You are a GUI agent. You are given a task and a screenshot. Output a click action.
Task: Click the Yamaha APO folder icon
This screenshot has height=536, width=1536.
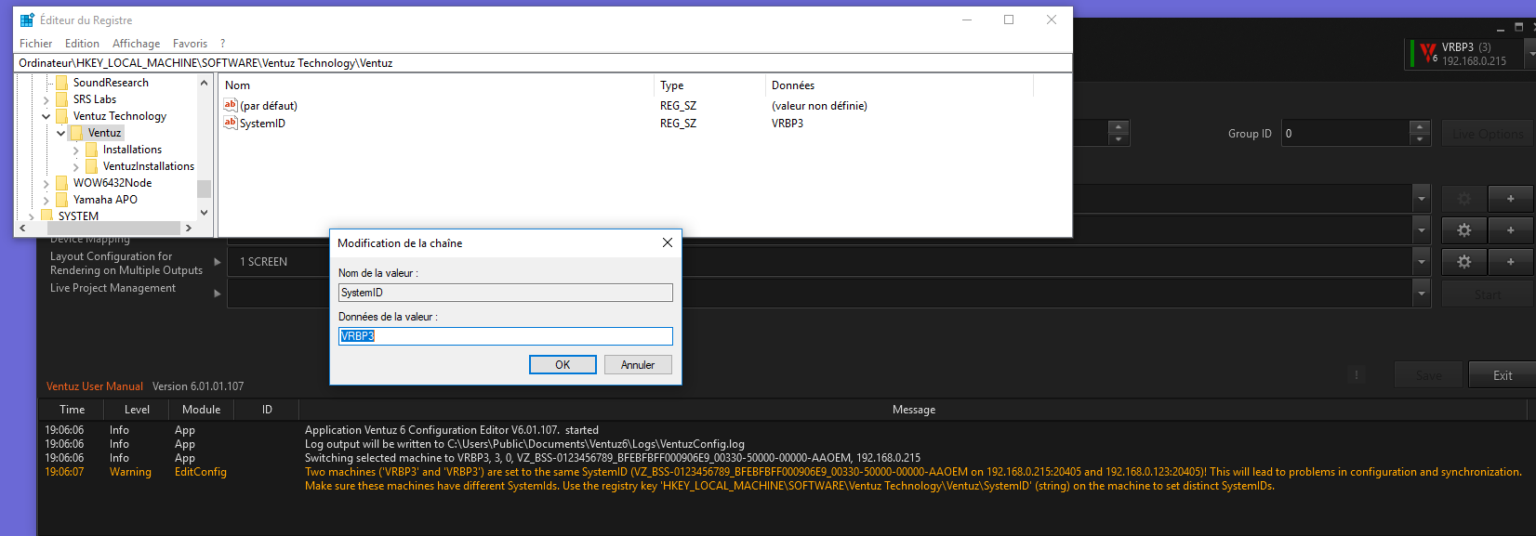(61, 200)
